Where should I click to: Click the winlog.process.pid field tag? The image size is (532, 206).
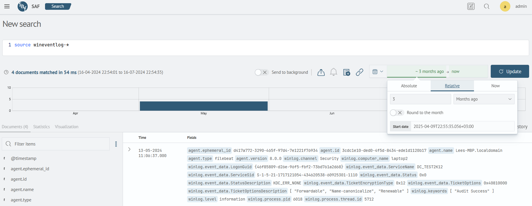269,199
